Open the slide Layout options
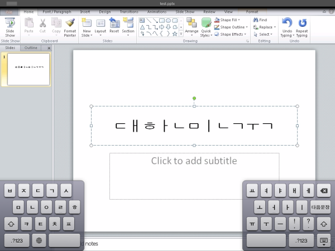This screenshot has height=251, width=335. pos(100,27)
